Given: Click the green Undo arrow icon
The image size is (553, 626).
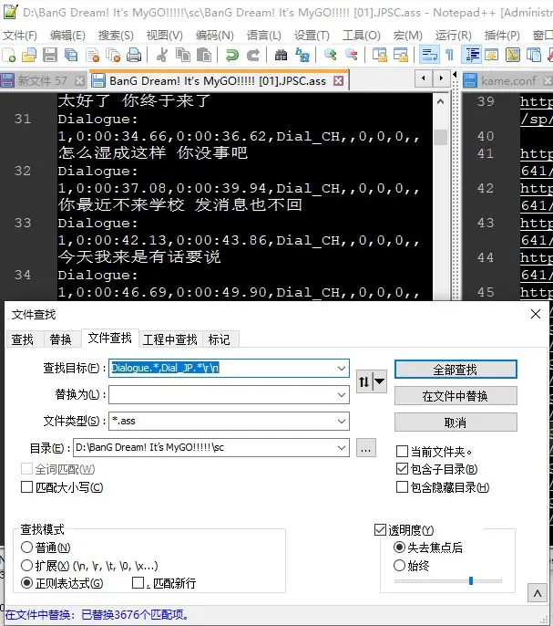Looking at the screenshot, I should click(x=231, y=55).
